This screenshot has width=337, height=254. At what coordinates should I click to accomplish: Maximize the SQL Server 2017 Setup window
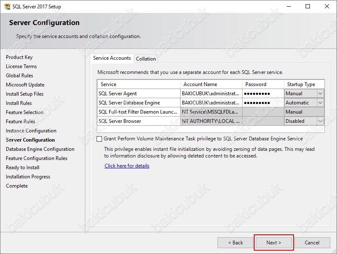click(x=308, y=6)
